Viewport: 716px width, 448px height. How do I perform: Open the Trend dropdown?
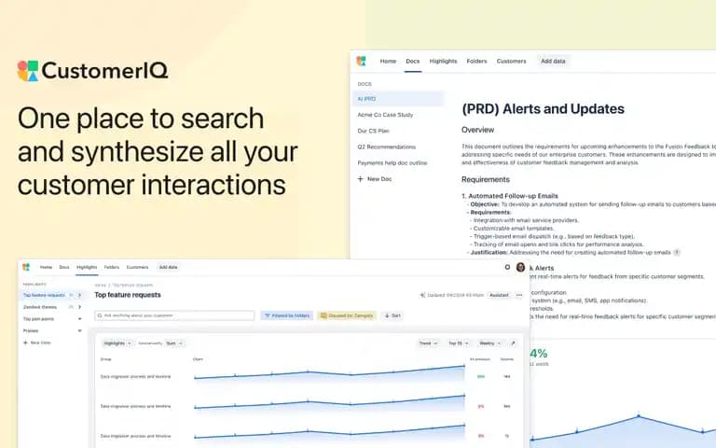click(428, 343)
